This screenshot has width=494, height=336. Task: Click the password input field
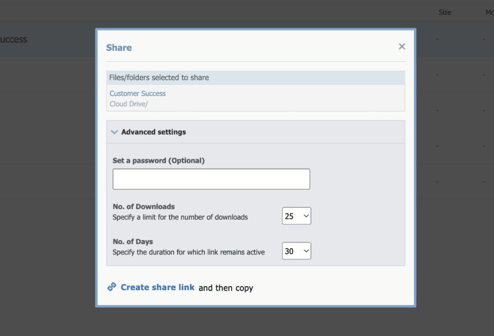[211, 179]
